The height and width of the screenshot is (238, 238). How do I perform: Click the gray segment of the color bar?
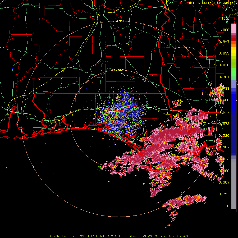point(234,184)
